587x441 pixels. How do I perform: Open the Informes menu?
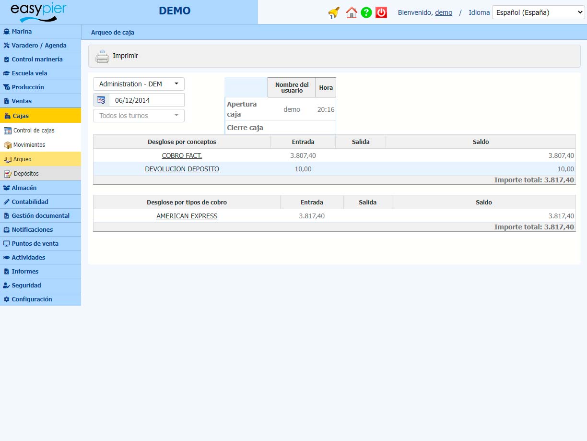click(40, 272)
